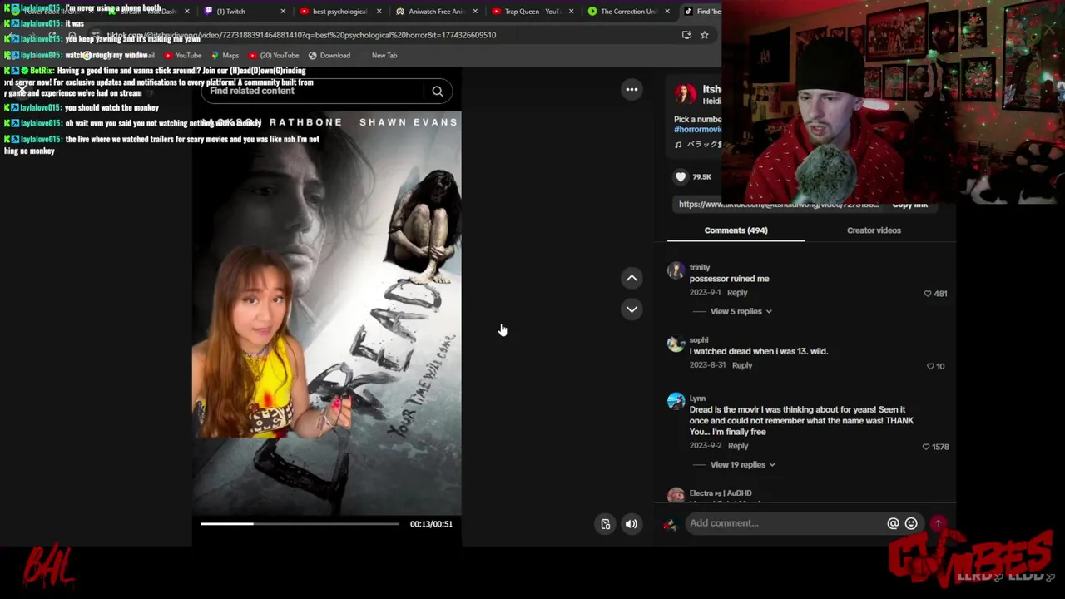
Task: Click the search magnifier in Find related content
Action: (x=437, y=92)
